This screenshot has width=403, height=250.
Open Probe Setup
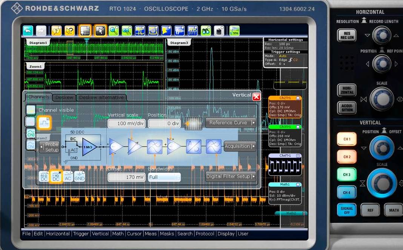coord(49,147)
